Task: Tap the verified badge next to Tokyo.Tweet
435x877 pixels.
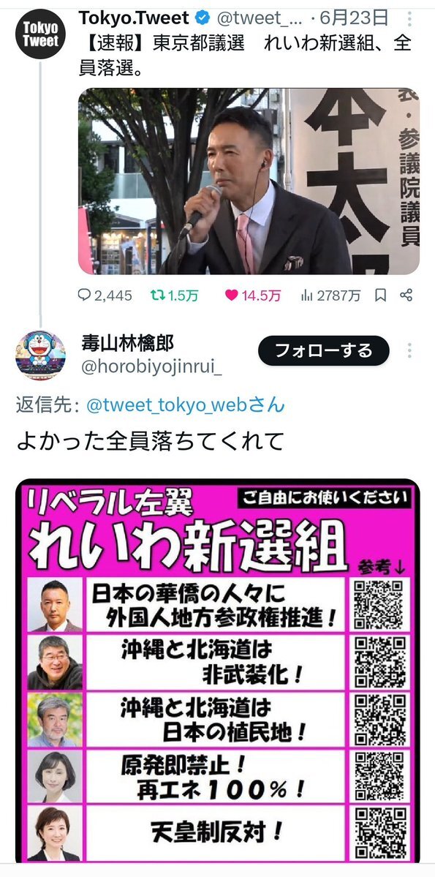Action: 203,18
